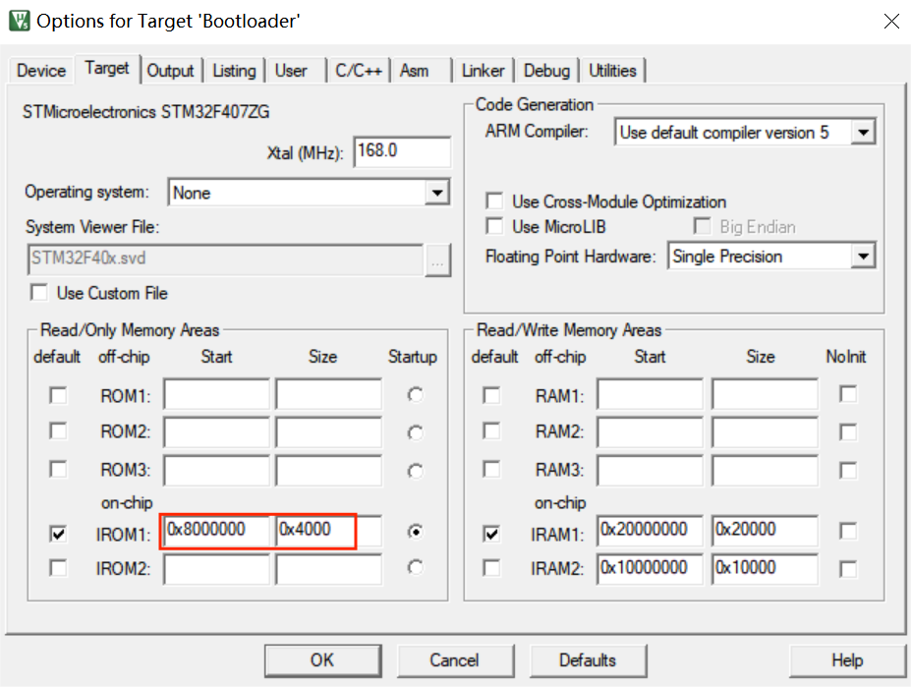Switch to the Debug tab
Viewport: 911px width, 687px height.
click(546, 70)
